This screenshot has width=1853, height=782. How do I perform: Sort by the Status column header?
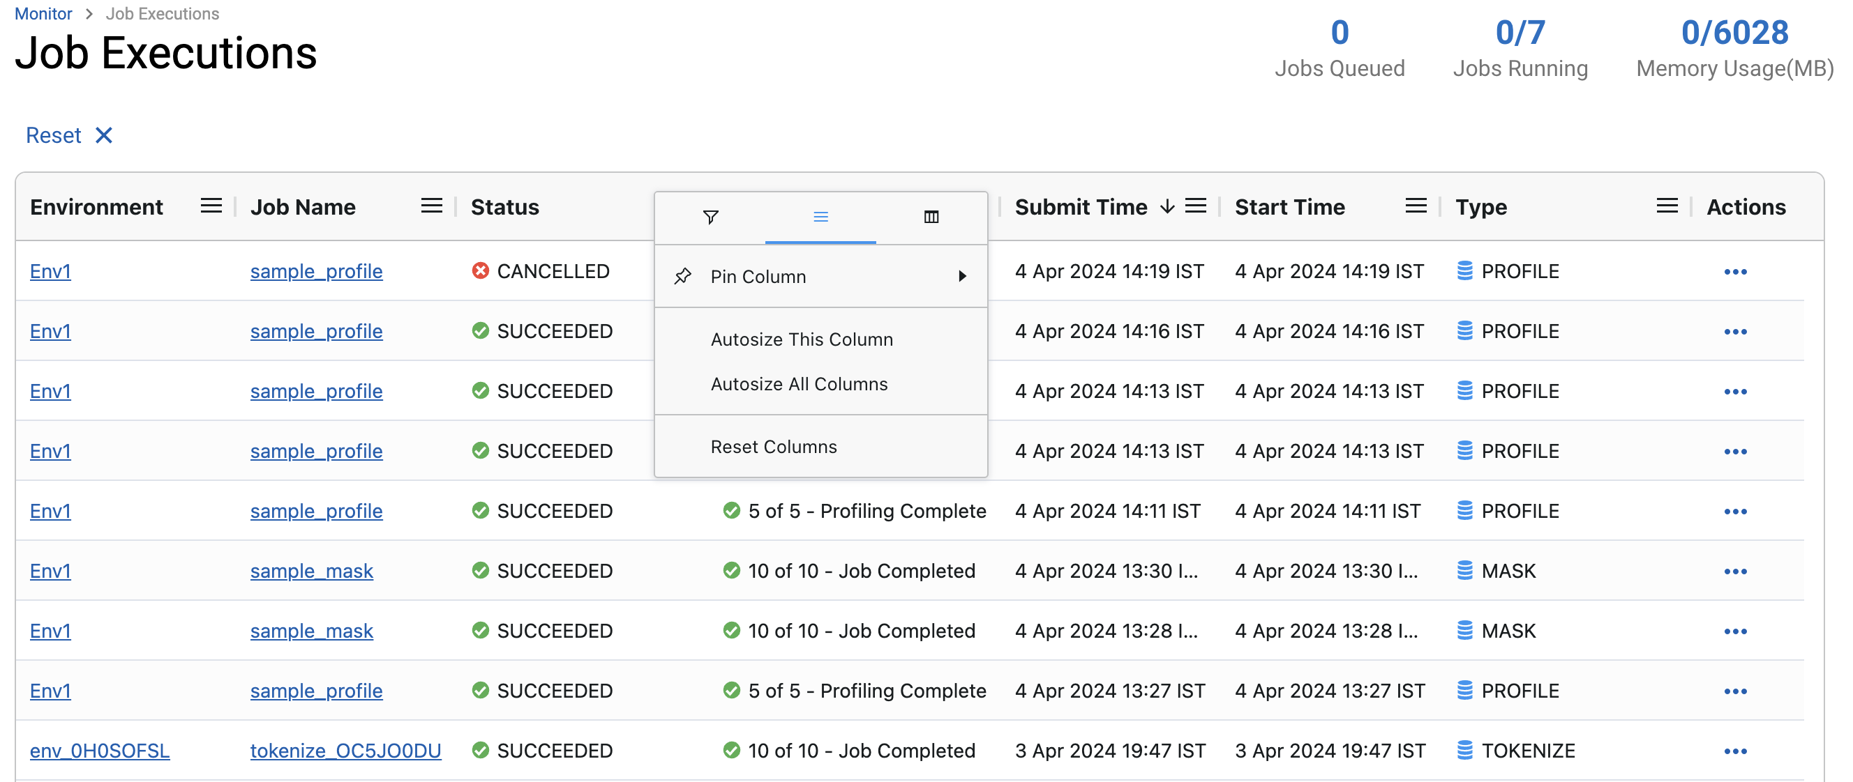pos(505,207)
